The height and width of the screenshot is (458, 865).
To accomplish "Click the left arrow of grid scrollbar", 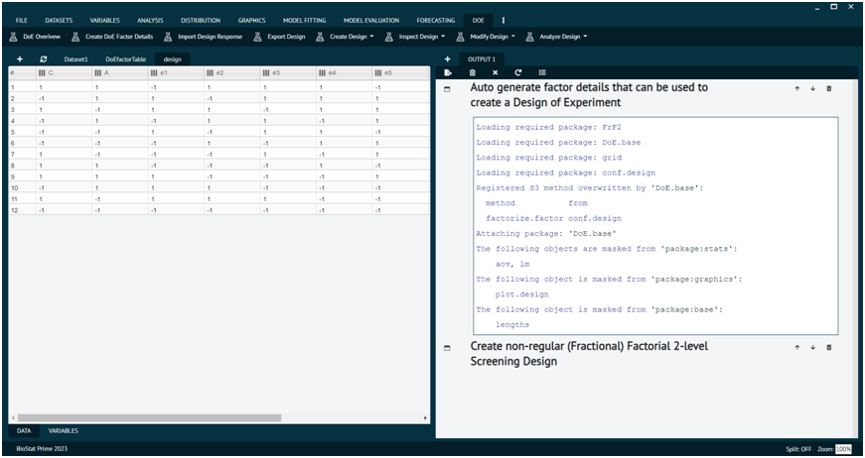I will [13, 417].
